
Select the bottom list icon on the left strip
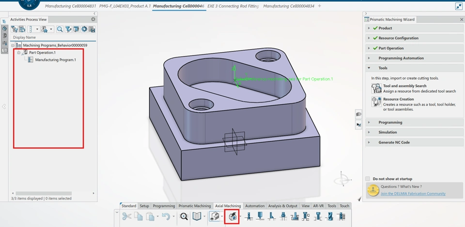click(4, 50)
